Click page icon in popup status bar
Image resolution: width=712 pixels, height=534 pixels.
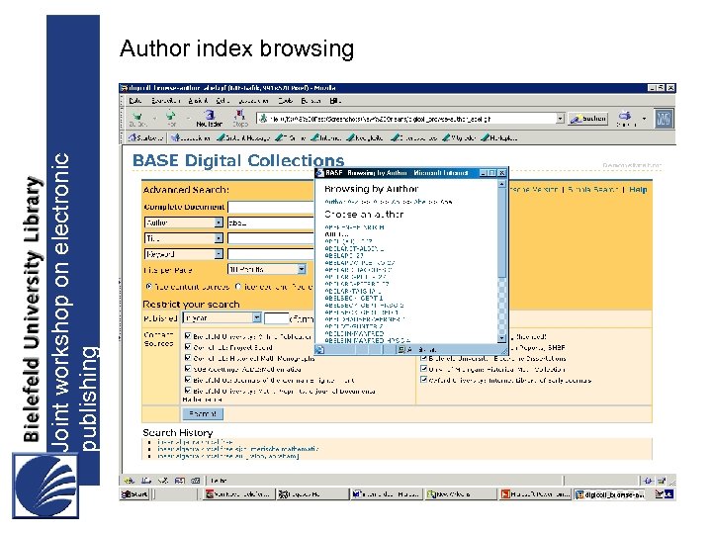[x=319, y=349]
